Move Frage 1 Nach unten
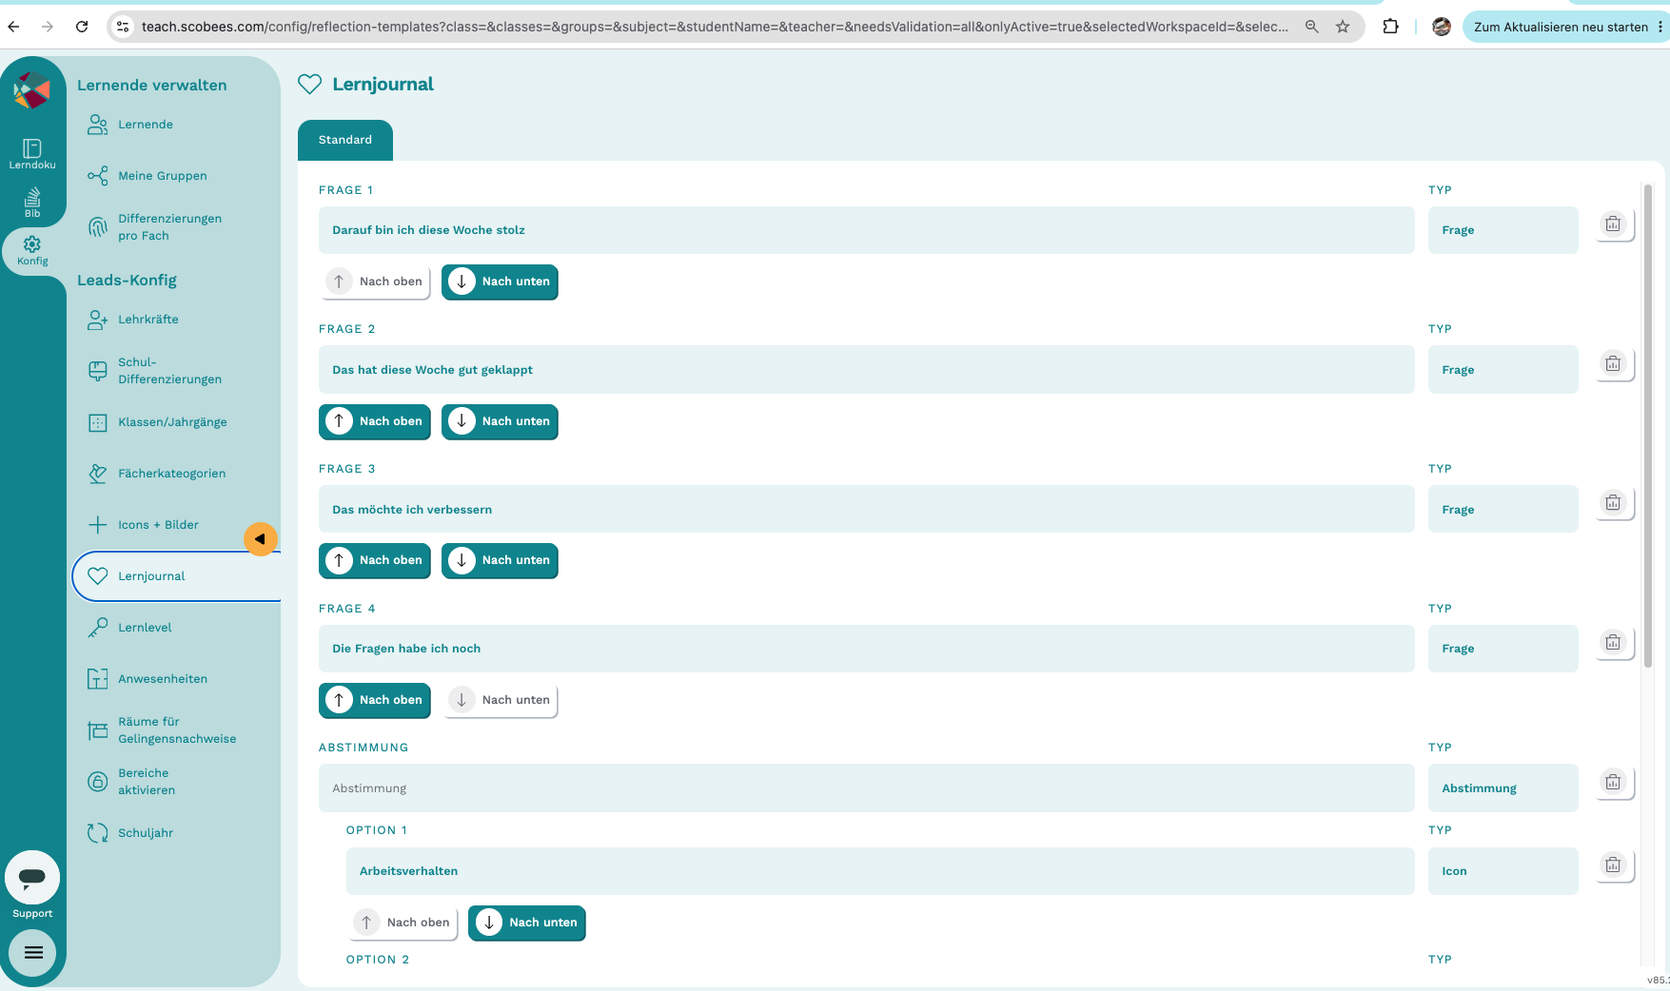 [x=500, y=282]
